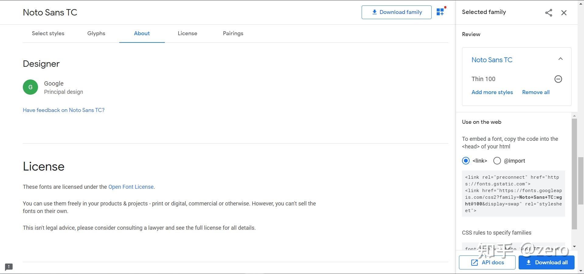Switch to the Select styles tab
This screenshot has width=584, height=274.
click(x=48, y=33)
